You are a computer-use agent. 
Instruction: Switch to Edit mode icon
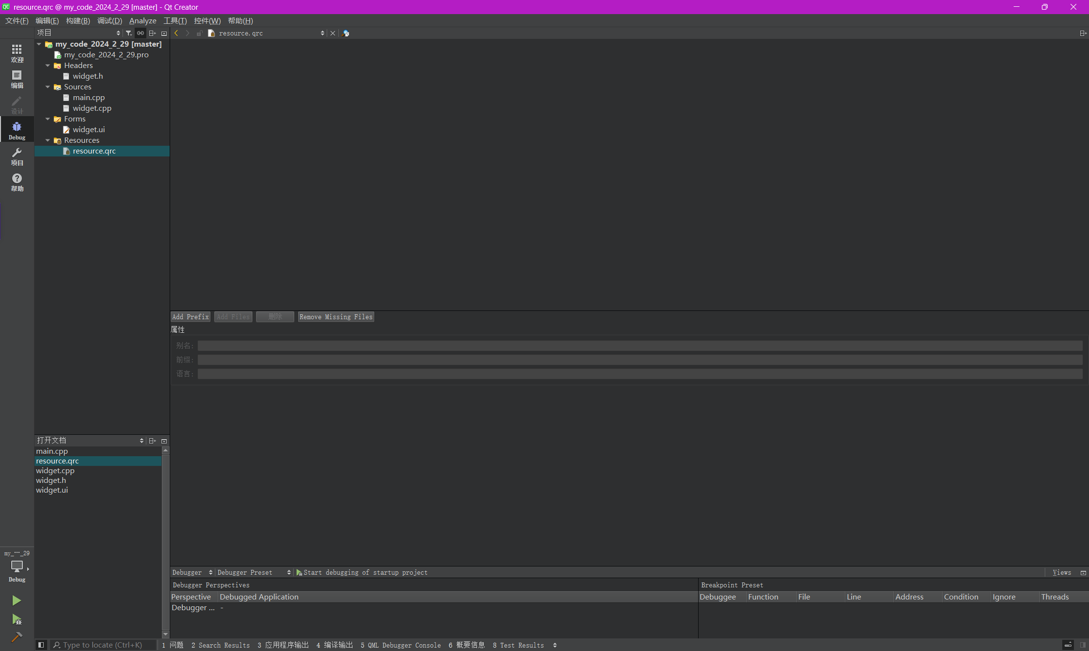coord(17,79)
